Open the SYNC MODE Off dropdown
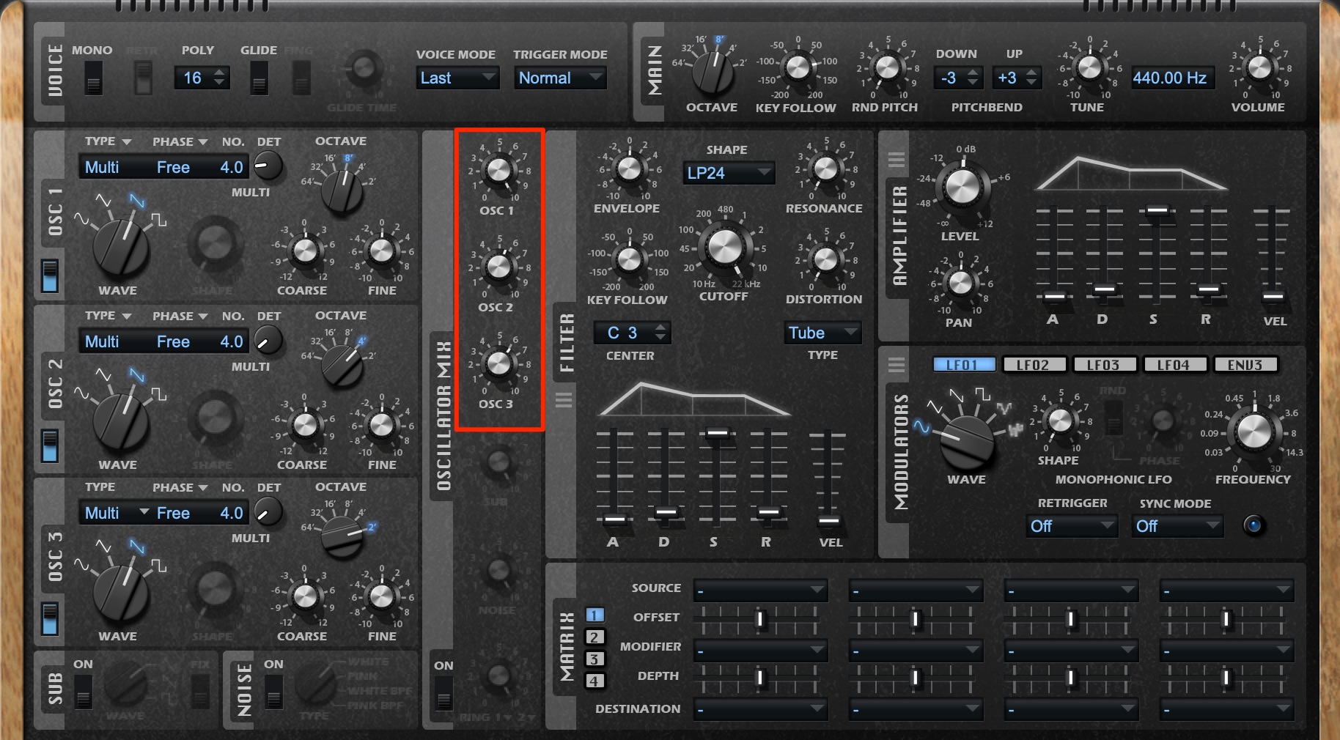Screen dimensions: 1340x740 coord(1177,526)
